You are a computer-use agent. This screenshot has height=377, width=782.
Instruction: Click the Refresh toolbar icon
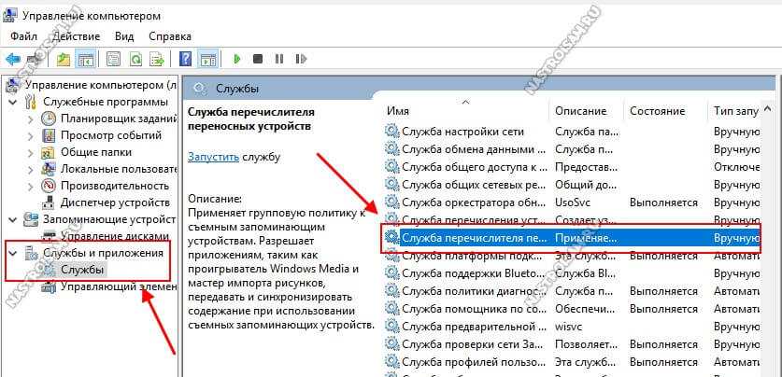(135, 60)
